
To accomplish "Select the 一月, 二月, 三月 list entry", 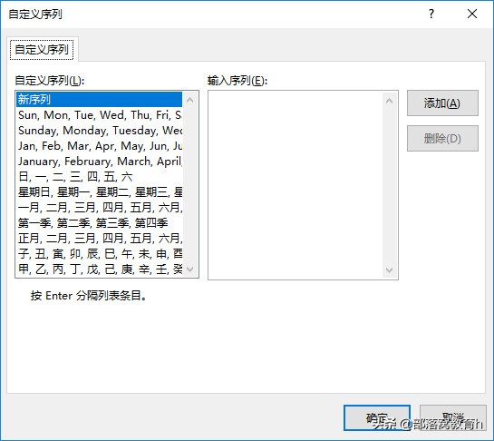I will point(99,208).
